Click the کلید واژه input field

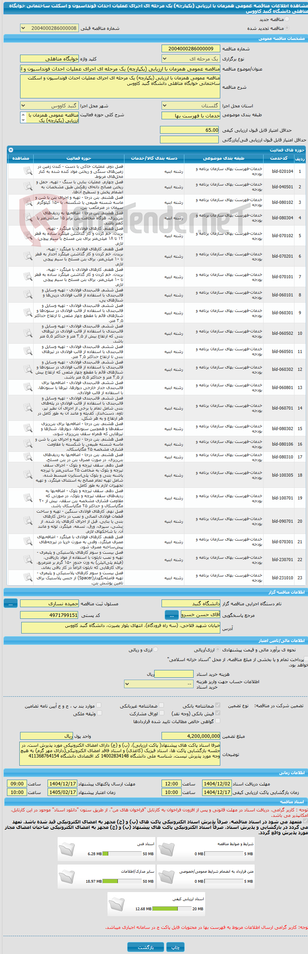(x=49, y=59)
